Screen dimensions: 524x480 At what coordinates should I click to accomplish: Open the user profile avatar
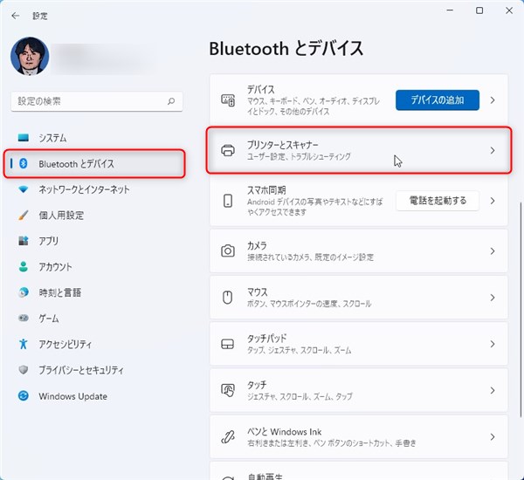point(30,56)
